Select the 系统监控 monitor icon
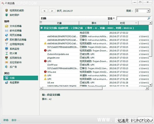 [6, 49]
